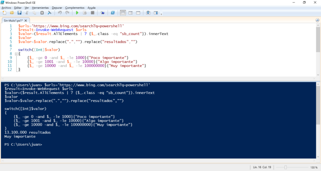Screen dimensions: 321x171
Task: Open a script with the folder icon
Action: 11,13
